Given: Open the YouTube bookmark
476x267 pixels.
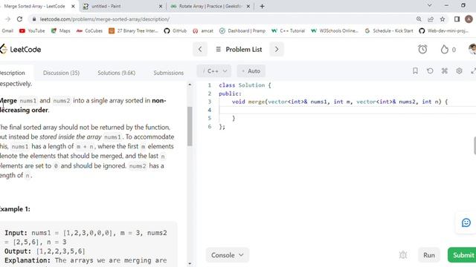Looking at the screenshot, I should (32, 31).
